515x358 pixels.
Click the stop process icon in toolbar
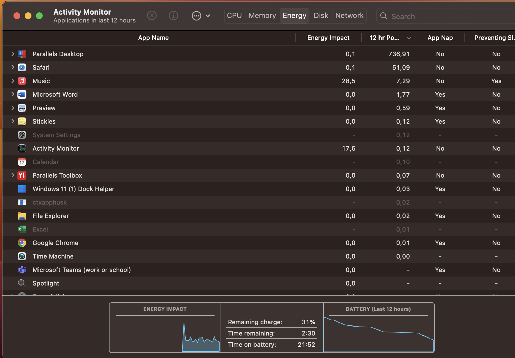click(x=152, y=15)
